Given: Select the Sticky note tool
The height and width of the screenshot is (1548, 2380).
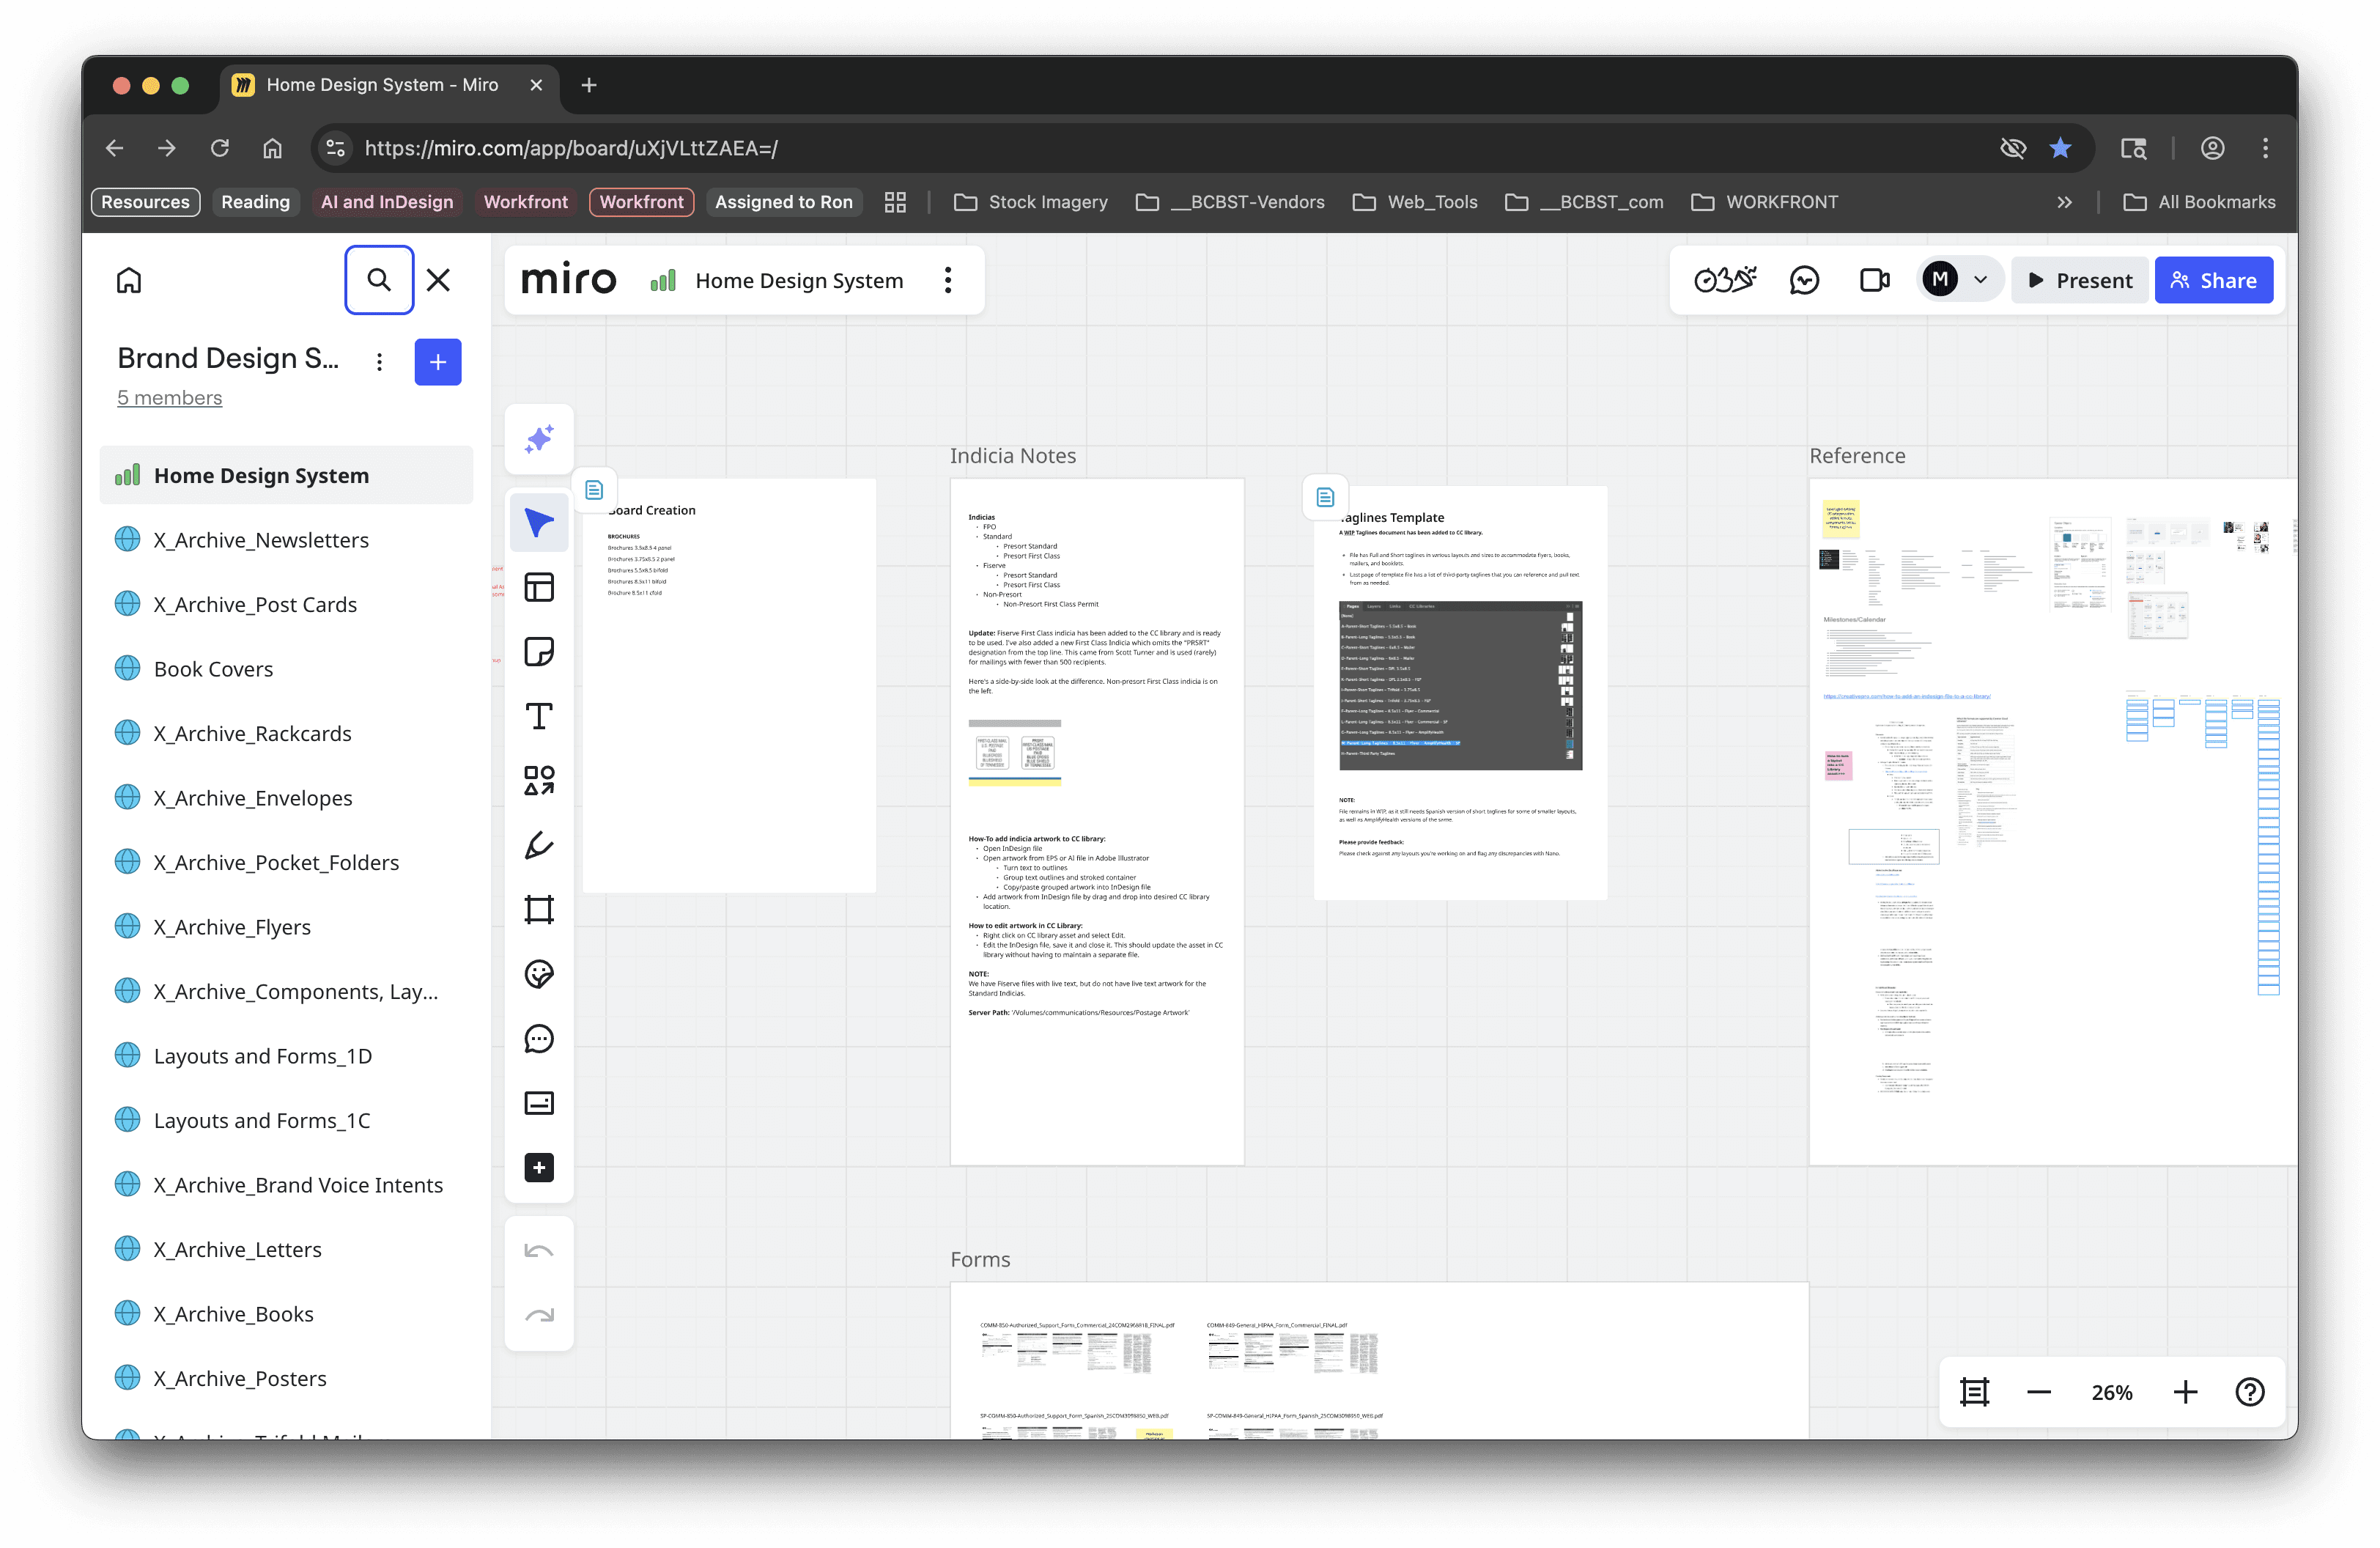Looking at the screenshot, I should 539,652.
